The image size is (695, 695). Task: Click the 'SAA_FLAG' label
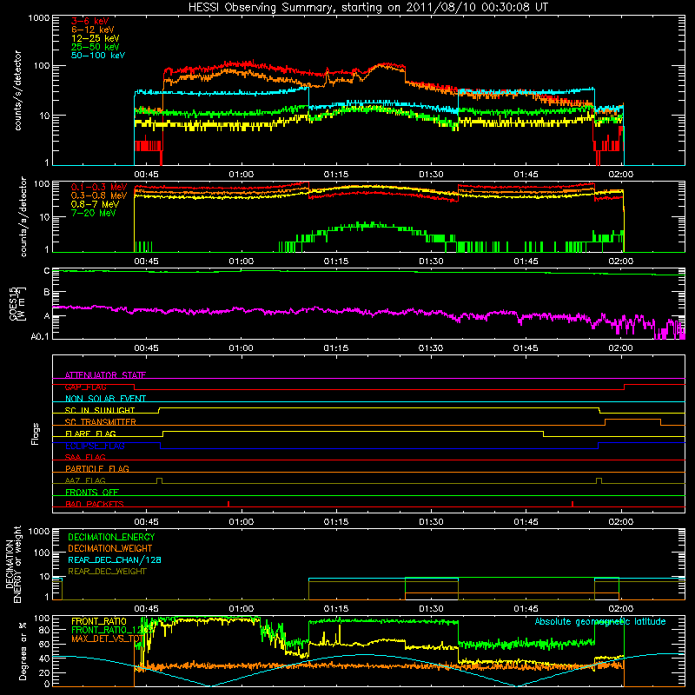click(85, 457)
